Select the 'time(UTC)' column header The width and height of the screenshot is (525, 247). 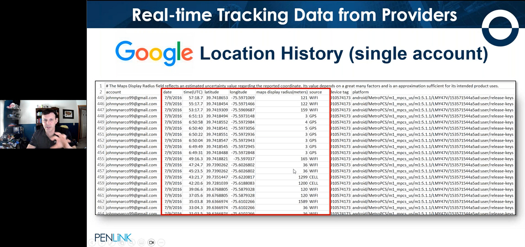[193, 92]
